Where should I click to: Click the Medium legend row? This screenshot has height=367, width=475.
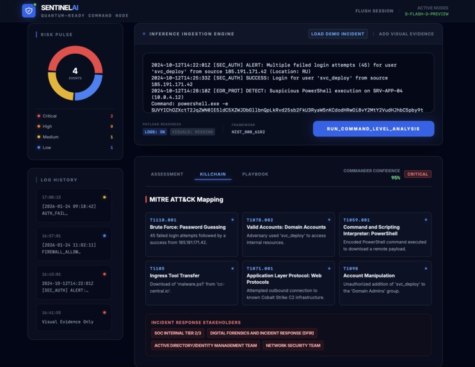[75, 137]
